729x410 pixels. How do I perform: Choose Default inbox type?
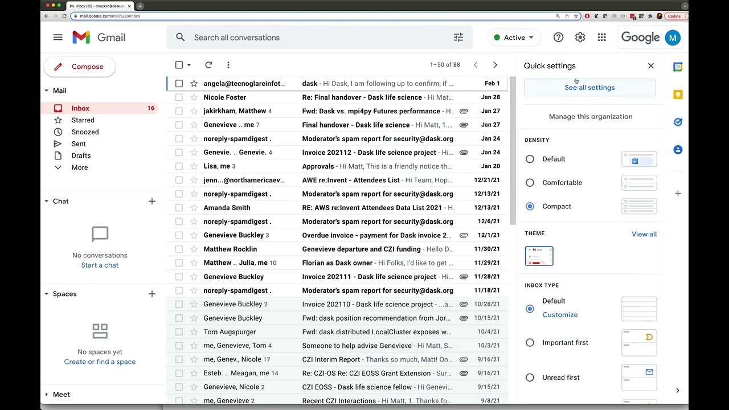click(x=530, y=309)
